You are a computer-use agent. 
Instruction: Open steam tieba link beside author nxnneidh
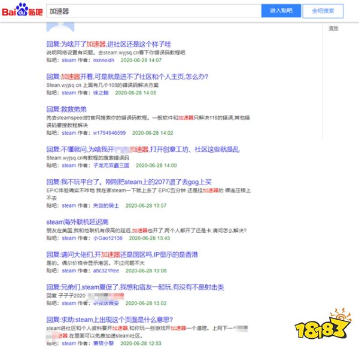coord(69,60)
